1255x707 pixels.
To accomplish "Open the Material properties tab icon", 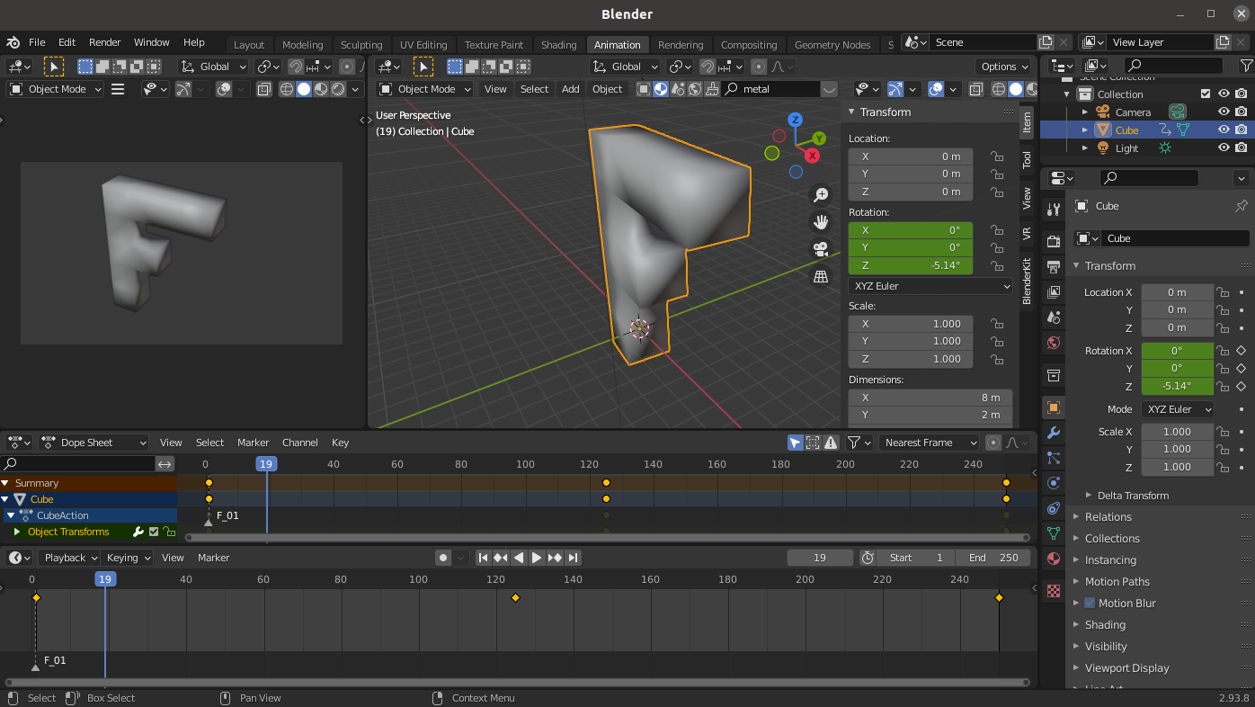I will pos(1054,559).
